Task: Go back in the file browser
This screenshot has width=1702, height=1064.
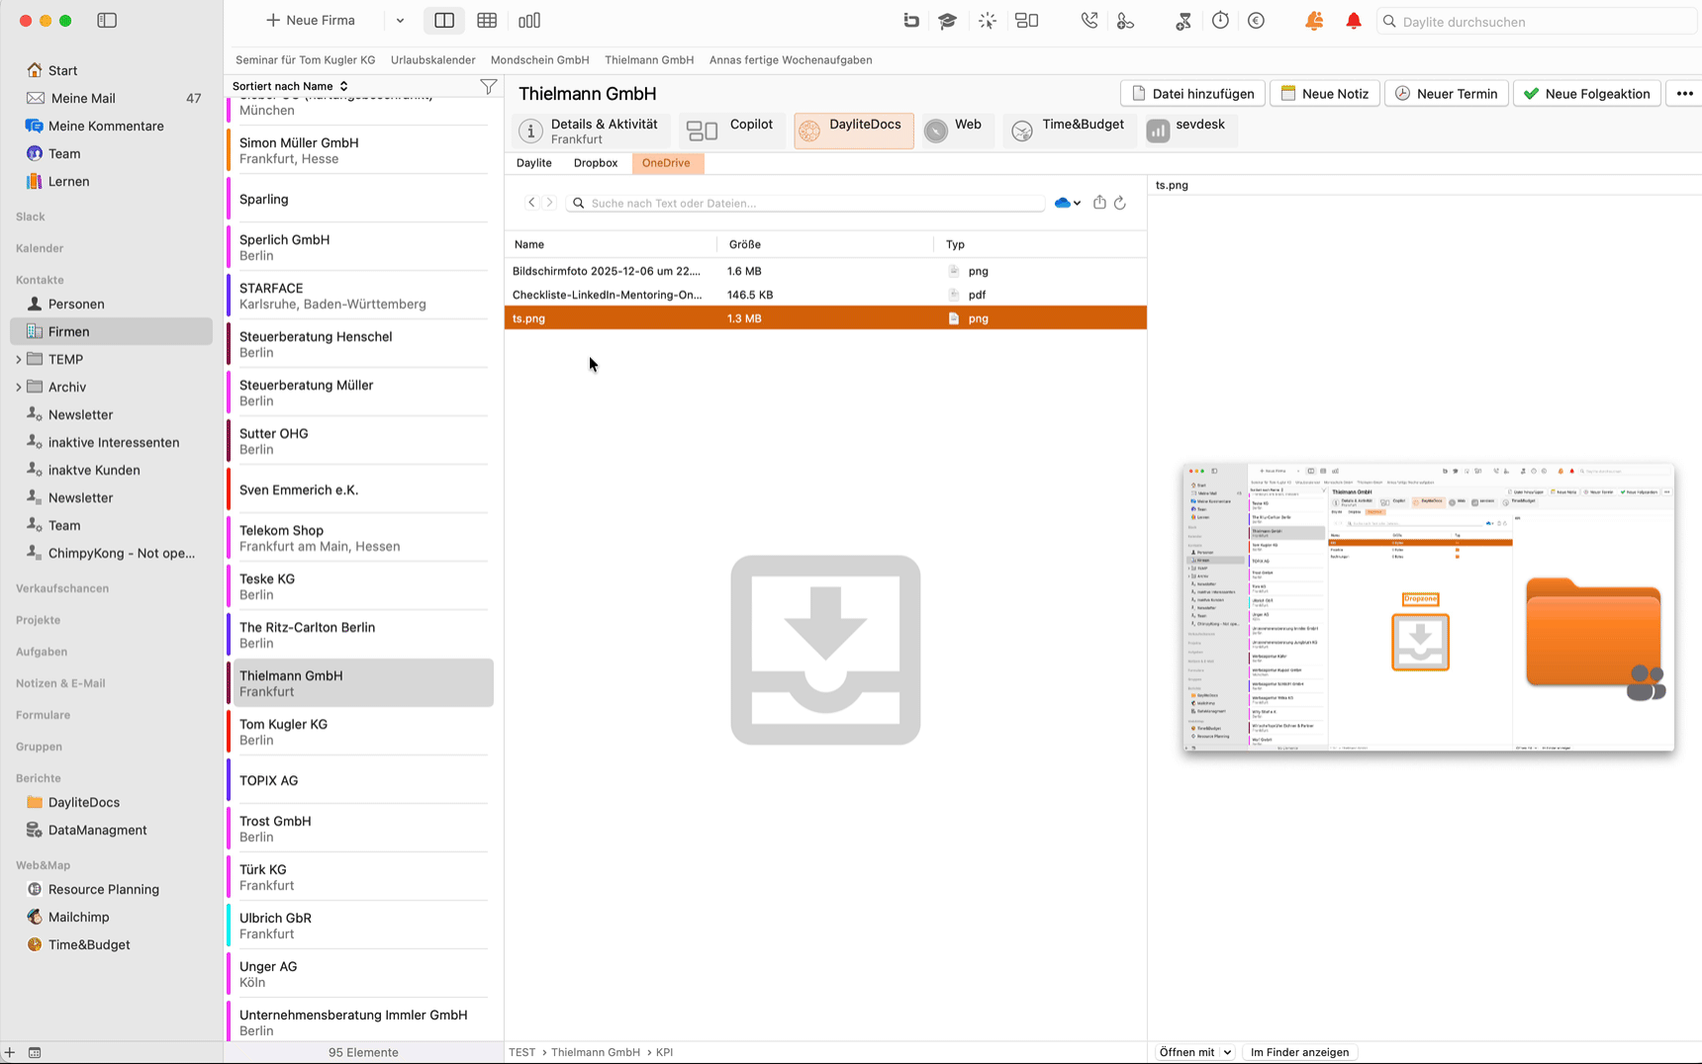Action: (x=531, y=203)
